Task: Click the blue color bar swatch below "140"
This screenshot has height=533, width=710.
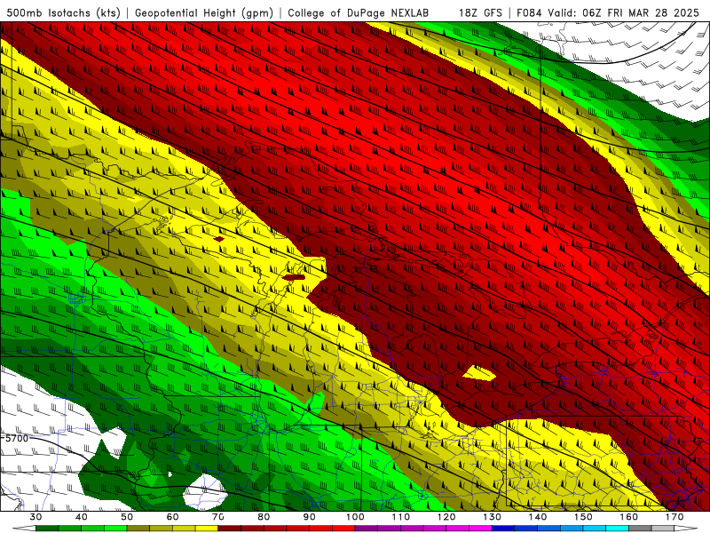Action: tap(548, 529)
